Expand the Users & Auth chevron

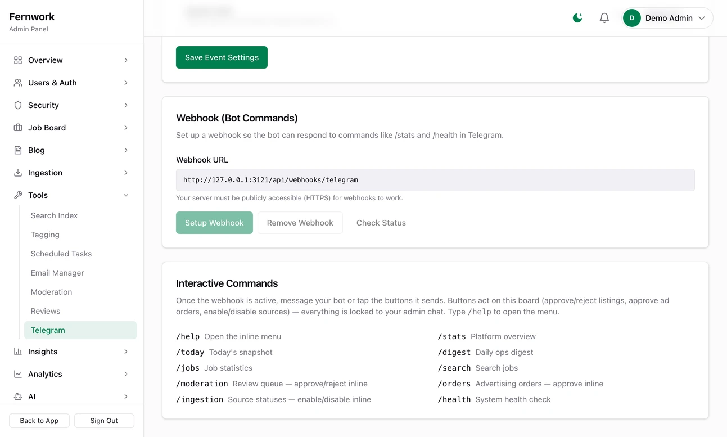(x=126, y=83)
